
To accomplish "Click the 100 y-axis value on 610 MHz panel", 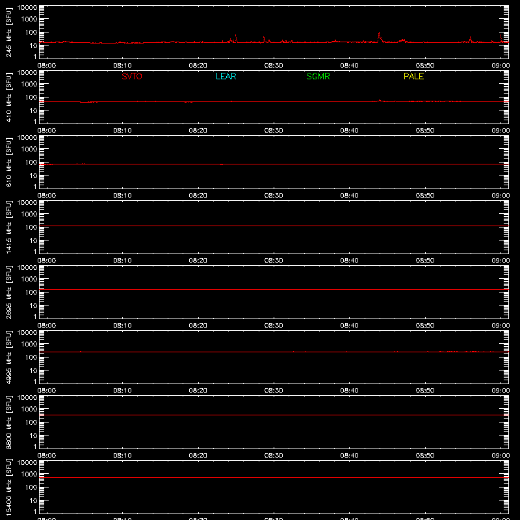I will point(31,162).
